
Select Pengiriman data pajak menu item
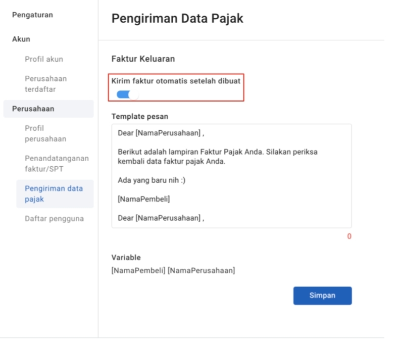[54, 193]
